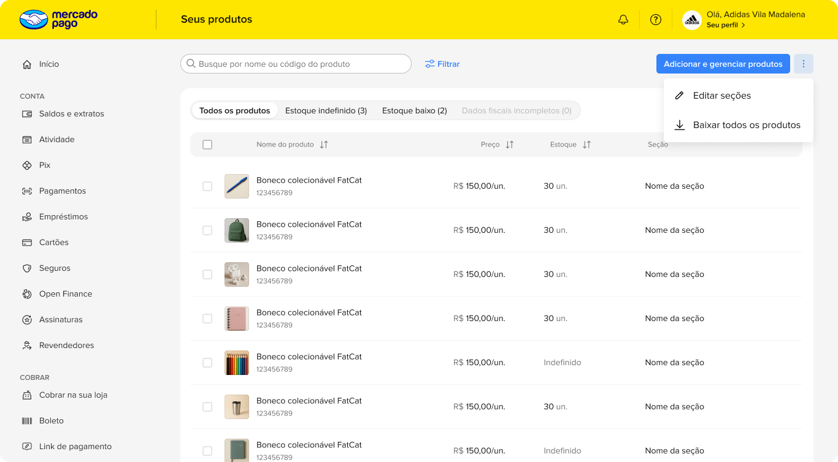Image resolution: width=838 pixels, height=462 pixels.
Task: Click Nome da seção in first row
Action: click(675, 186)
